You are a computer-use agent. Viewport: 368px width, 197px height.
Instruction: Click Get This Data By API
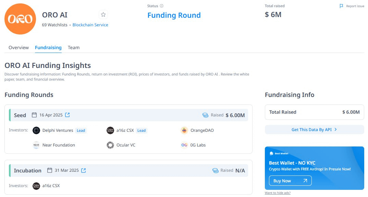(x=314, y=130)
